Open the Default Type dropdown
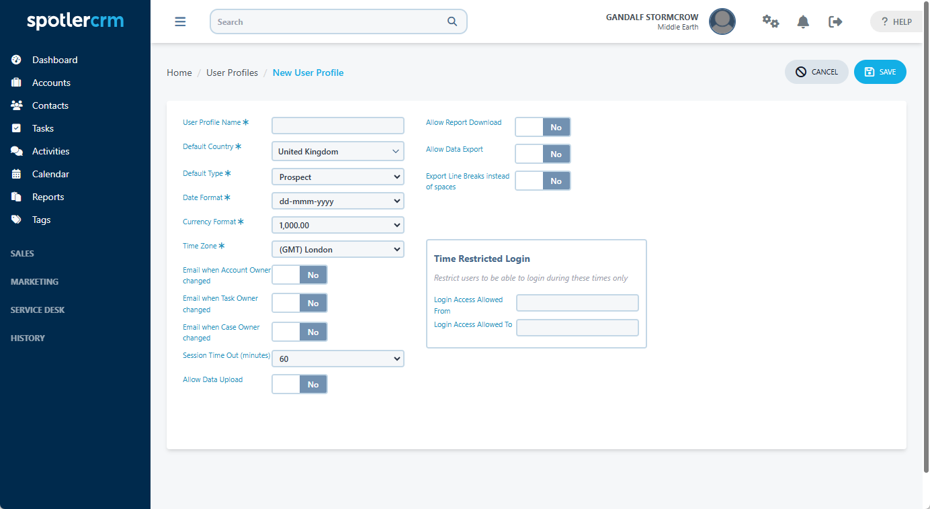Viewport: 930px width, 509px height. [x=338, y=177]
